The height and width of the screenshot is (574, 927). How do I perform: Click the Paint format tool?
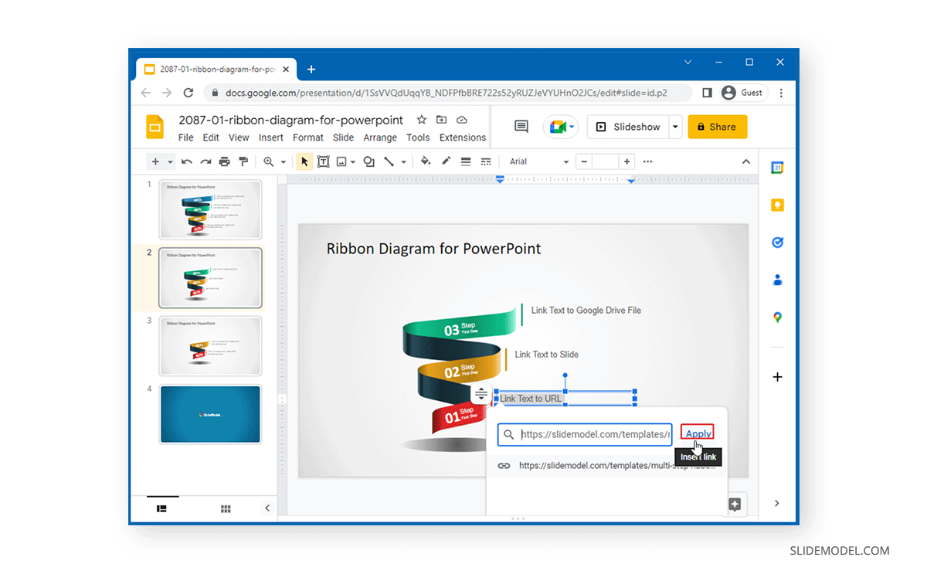click(242, 161)
